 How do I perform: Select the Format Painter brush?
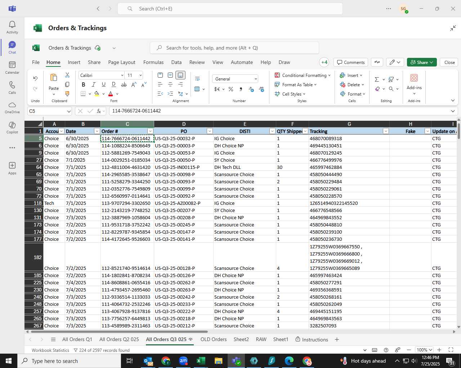pyautogui.click(x=67, y=94)
